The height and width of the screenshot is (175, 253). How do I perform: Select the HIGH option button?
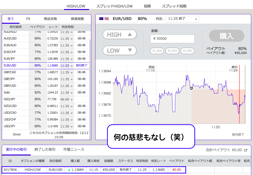(x=120, y=35)
